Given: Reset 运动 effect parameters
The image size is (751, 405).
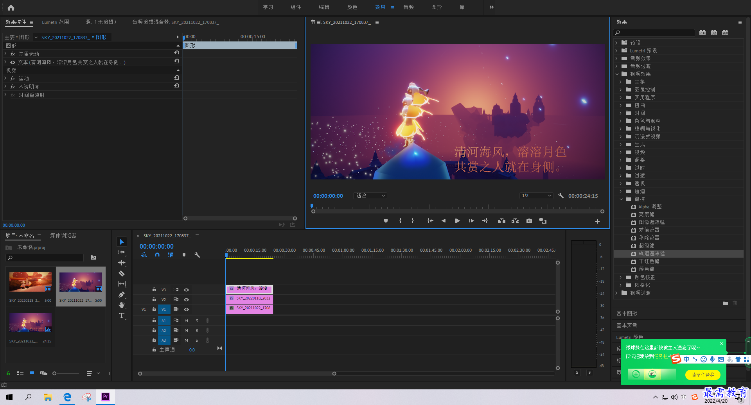Looking at the screenshot, I should [x=177, y=78].
